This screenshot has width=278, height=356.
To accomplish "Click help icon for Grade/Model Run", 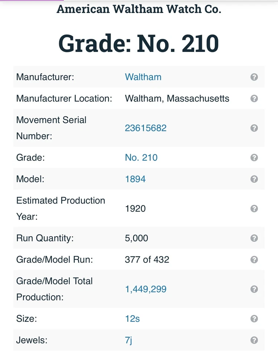I will (x=254, y=260).
